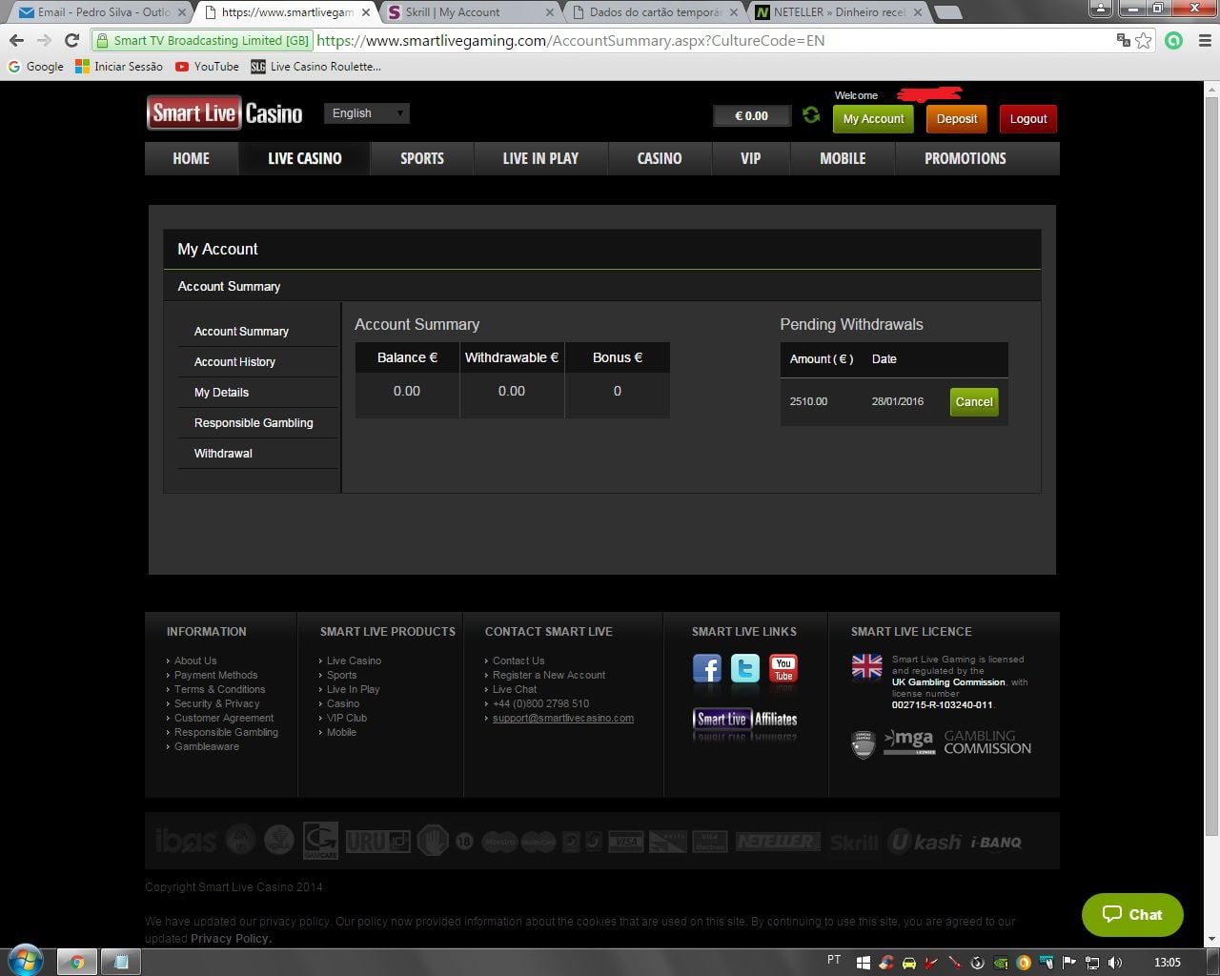This screenshot has width=1220, height=976.
Task: Switch to the Dados do cartão temporário tab
Action: coord(656,12)
